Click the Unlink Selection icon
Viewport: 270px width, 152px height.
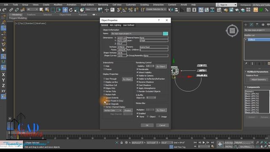tap(17, 10)
